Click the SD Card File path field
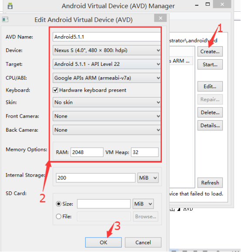Viewport: 241px width, 252px height. pyautogui.click(x=104, y=217)
